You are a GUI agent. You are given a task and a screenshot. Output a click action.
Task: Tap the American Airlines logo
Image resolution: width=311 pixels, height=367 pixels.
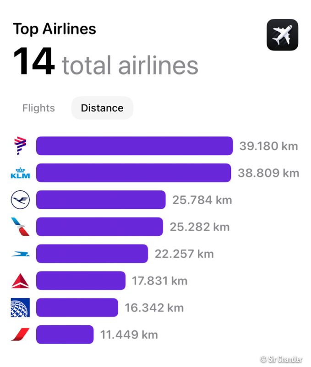point(20,227)
